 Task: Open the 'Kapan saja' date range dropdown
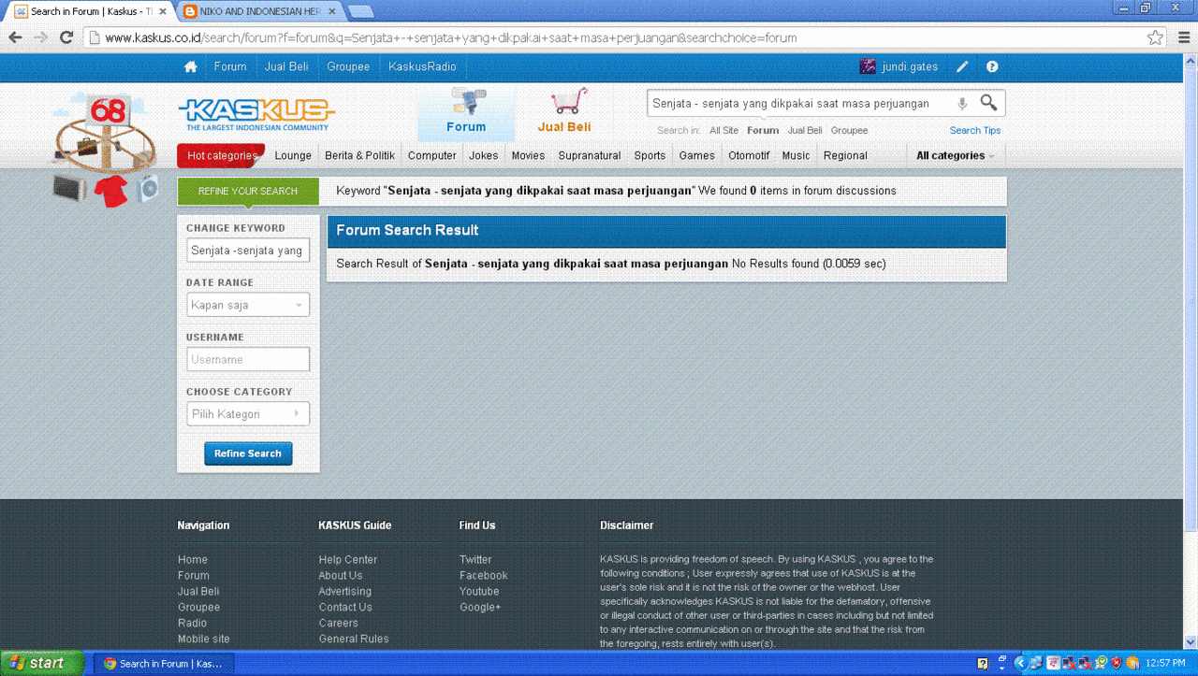(248, 305)
